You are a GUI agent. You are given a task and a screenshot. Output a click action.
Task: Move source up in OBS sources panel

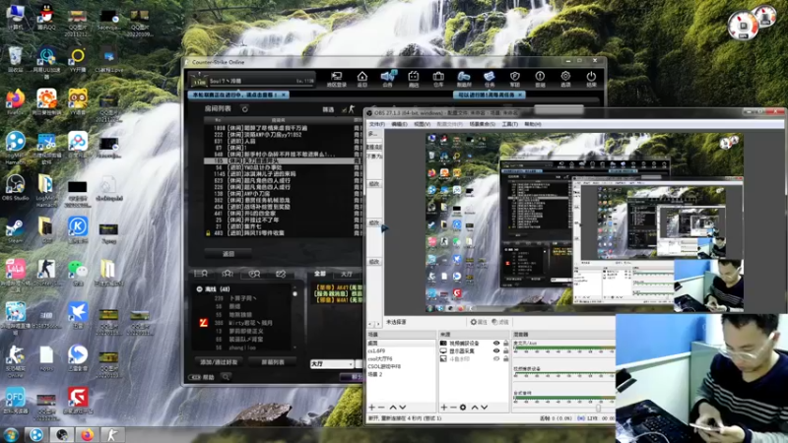click(x=475, y=408)
